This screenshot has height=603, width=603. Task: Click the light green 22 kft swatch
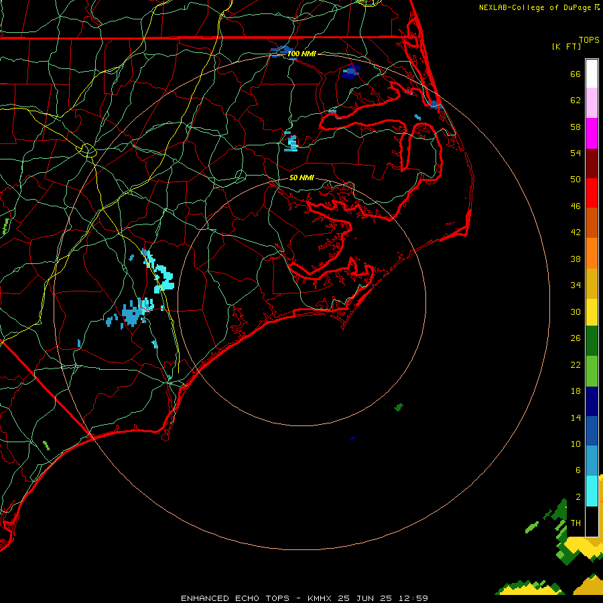(x=592, y=371)
